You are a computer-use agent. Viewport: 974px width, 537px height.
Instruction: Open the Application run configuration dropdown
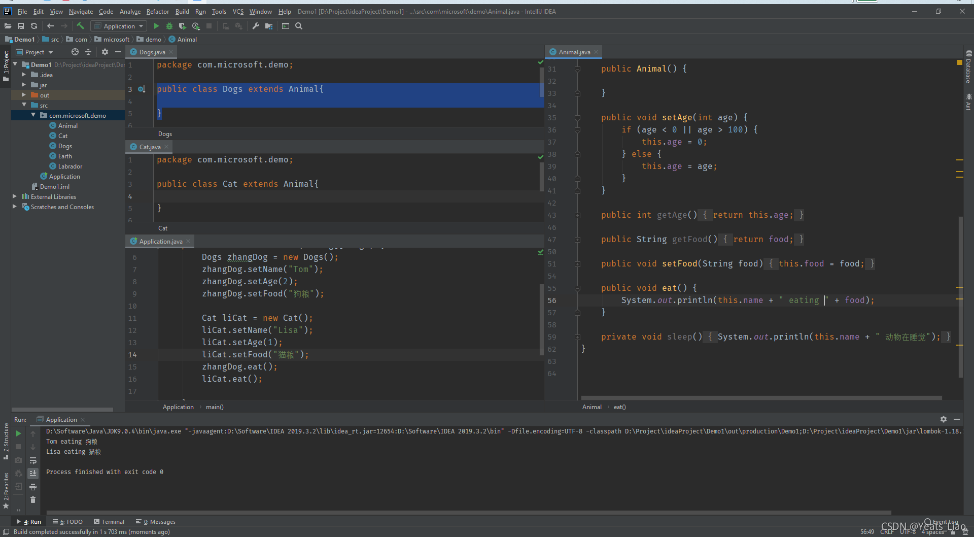[119, 26]
